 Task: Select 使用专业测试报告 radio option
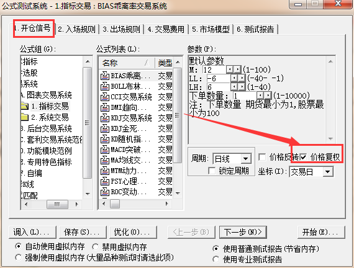pyautogui.click(x=216, y=259)
